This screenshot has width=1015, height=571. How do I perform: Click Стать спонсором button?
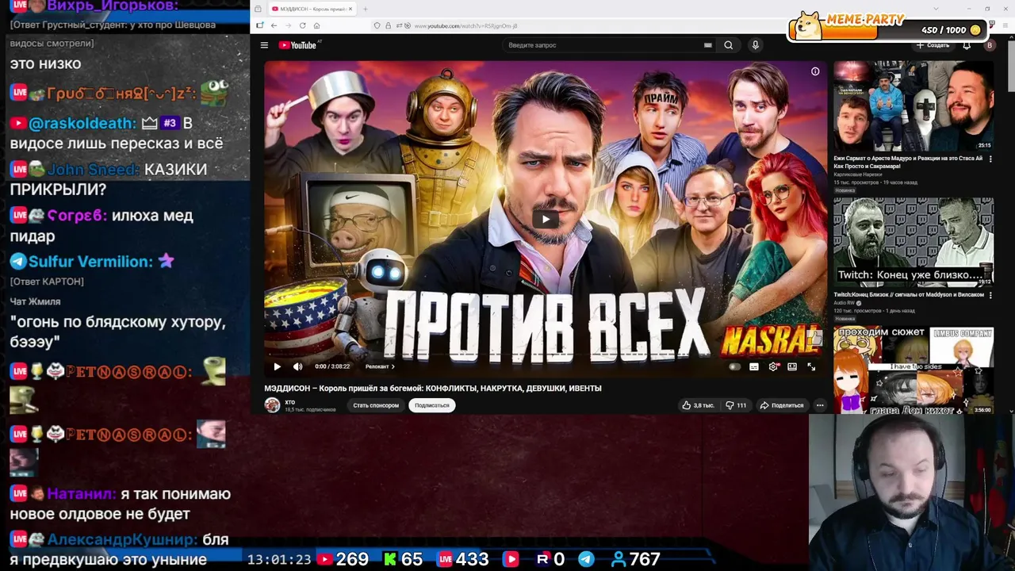tap(376, 405)
